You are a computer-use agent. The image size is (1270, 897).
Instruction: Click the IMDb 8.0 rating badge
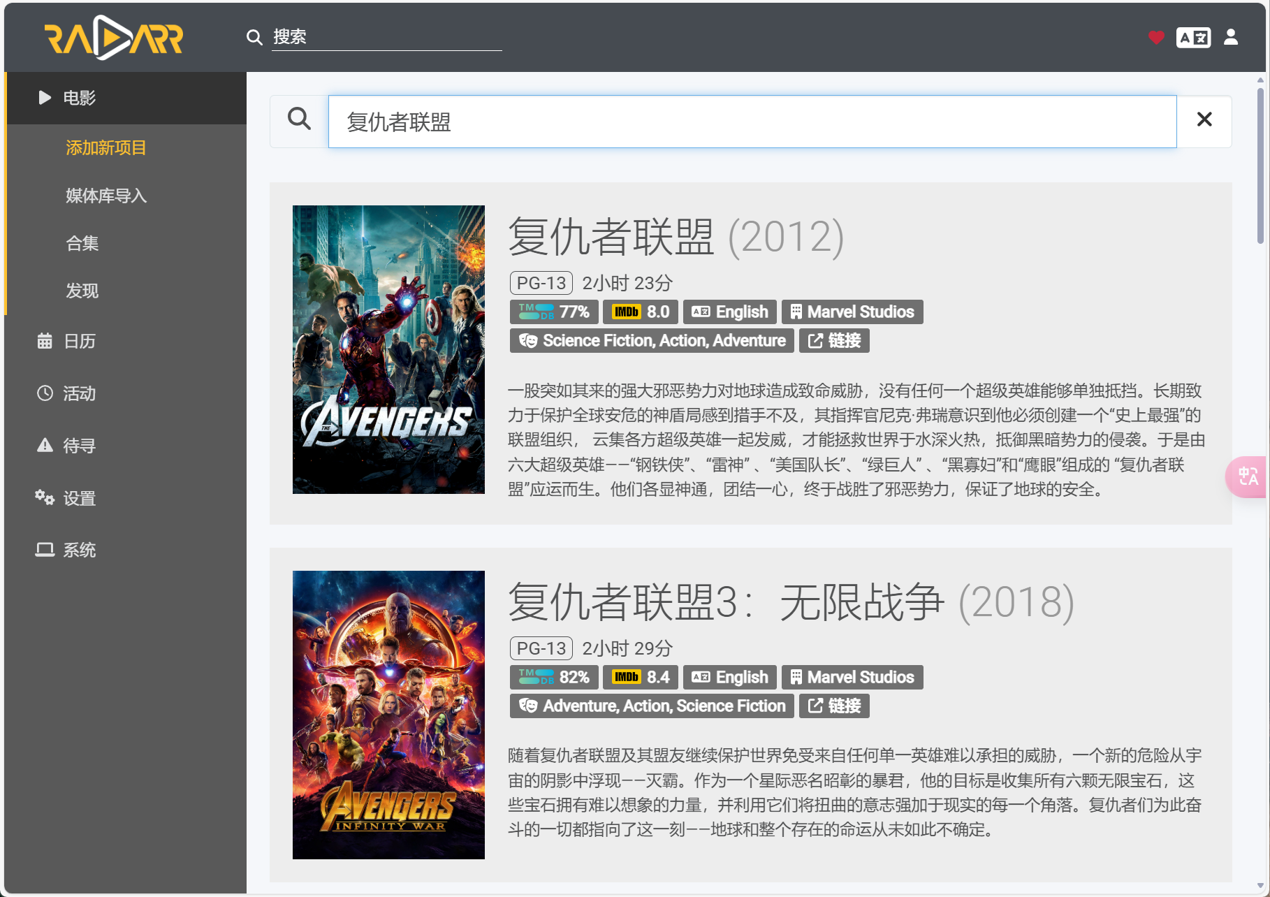coord(641,312)
